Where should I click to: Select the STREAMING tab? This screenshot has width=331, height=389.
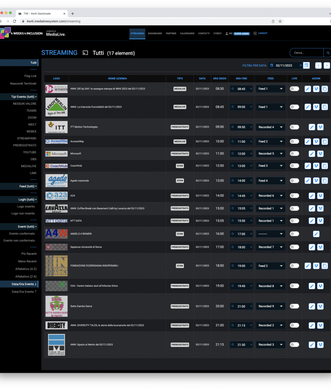tap(137, 33)
